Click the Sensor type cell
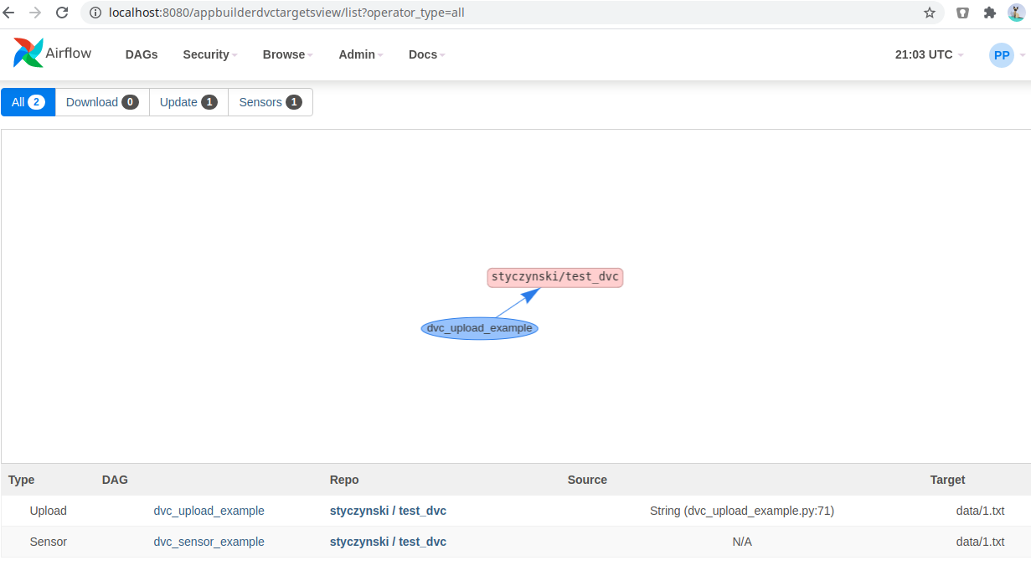Screen dimensions: 1031x586 (48, 542)
